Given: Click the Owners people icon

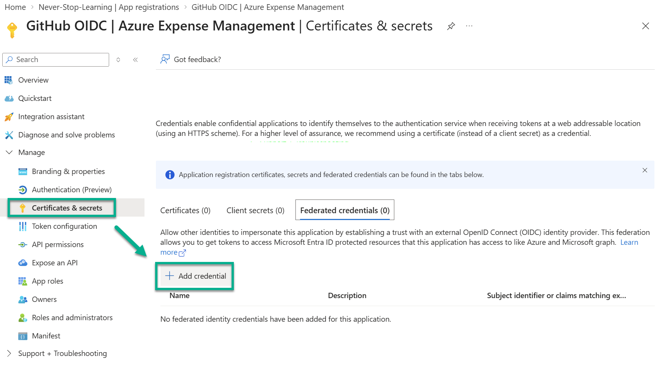Looking at the screenshot, I should pyautogui.click(x=23, y=300).
